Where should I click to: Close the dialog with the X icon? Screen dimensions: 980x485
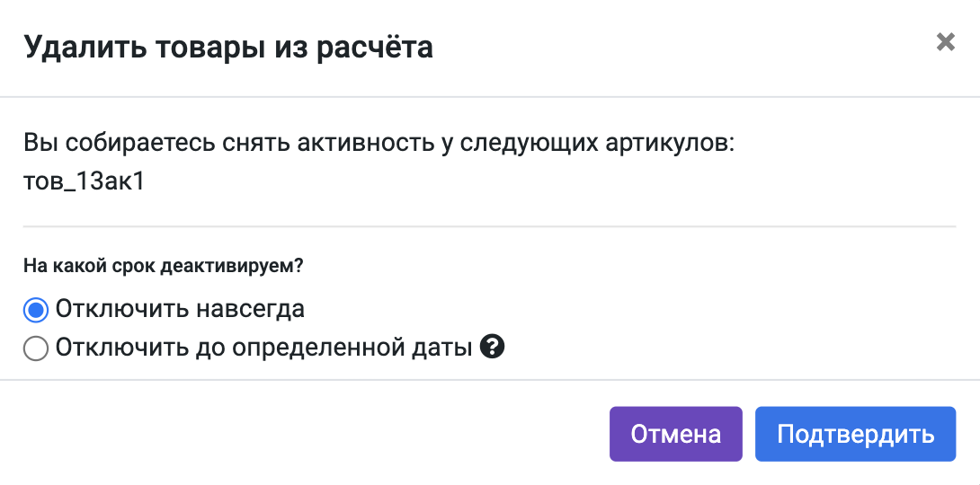pos(945,42)
